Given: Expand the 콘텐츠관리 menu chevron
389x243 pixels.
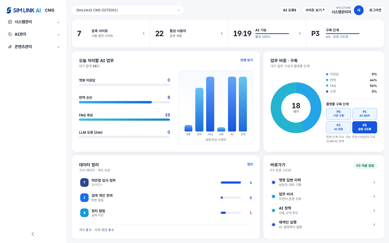Looking at the screenshot, I should 58,47.
